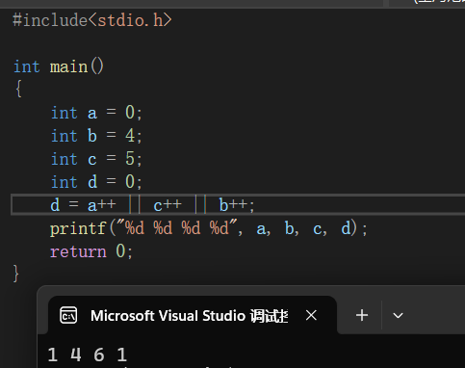
Task: Select the Microsoft Visual Studio 调试 tab
Action: pos(190,316)
